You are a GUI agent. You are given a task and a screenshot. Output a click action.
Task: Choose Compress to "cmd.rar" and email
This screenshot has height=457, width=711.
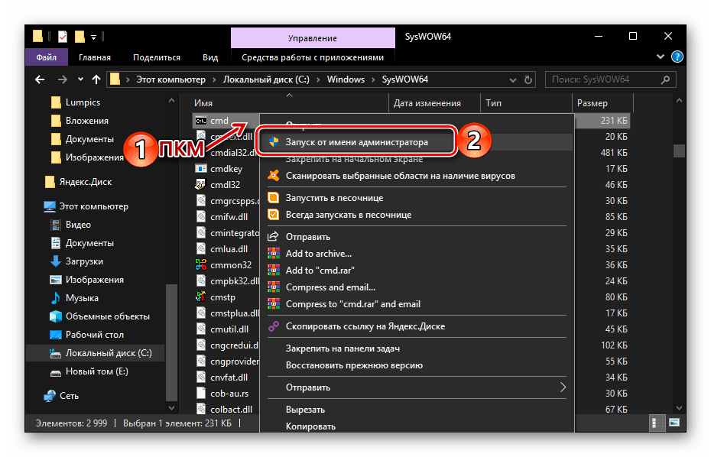click(x=352, y=303)
